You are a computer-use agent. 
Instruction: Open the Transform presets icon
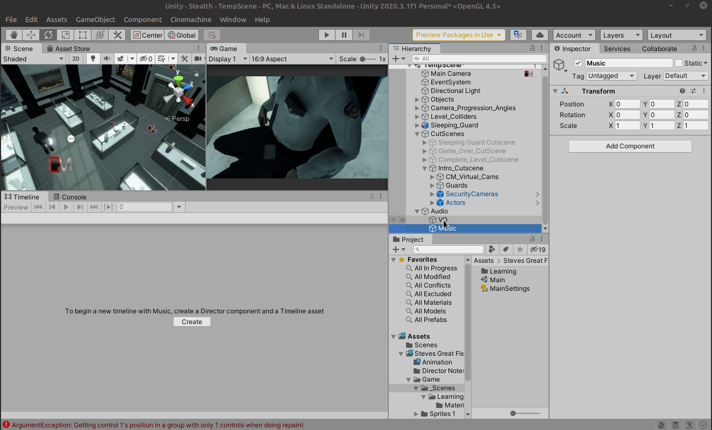[693, 91]
